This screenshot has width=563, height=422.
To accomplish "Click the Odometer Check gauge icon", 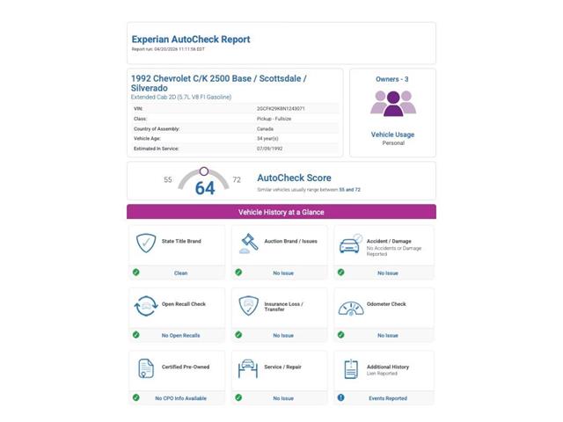I will pos(350,308).
